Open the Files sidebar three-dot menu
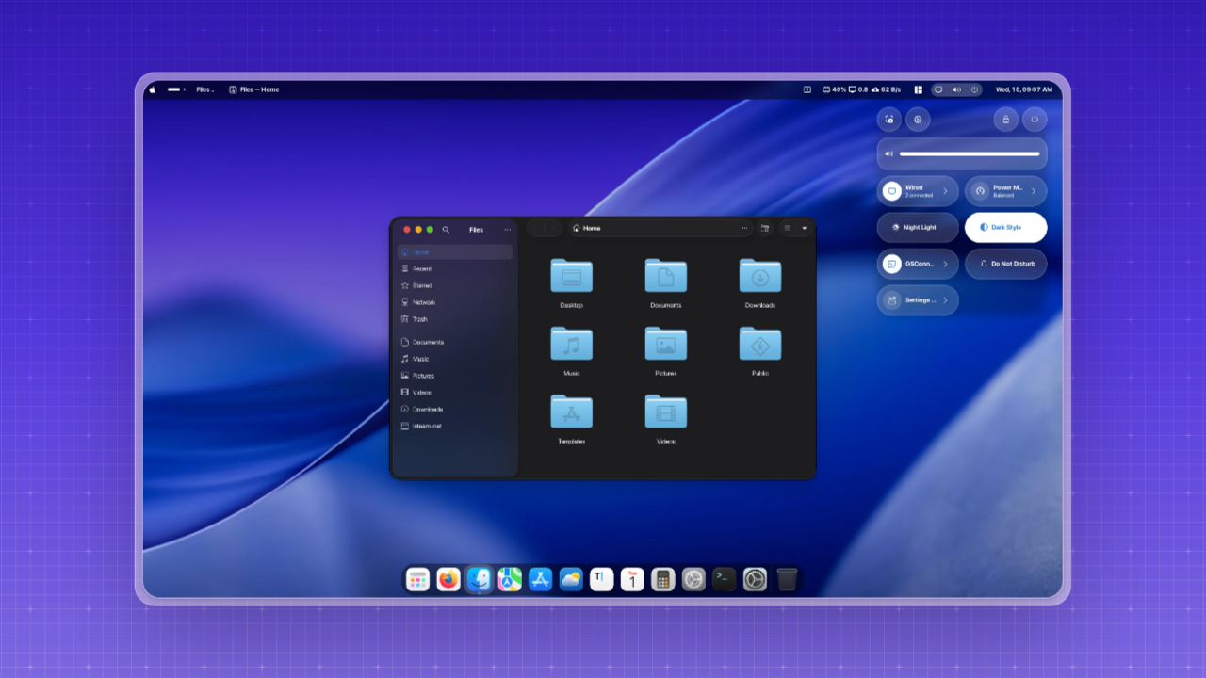 [x=508, y=230]
